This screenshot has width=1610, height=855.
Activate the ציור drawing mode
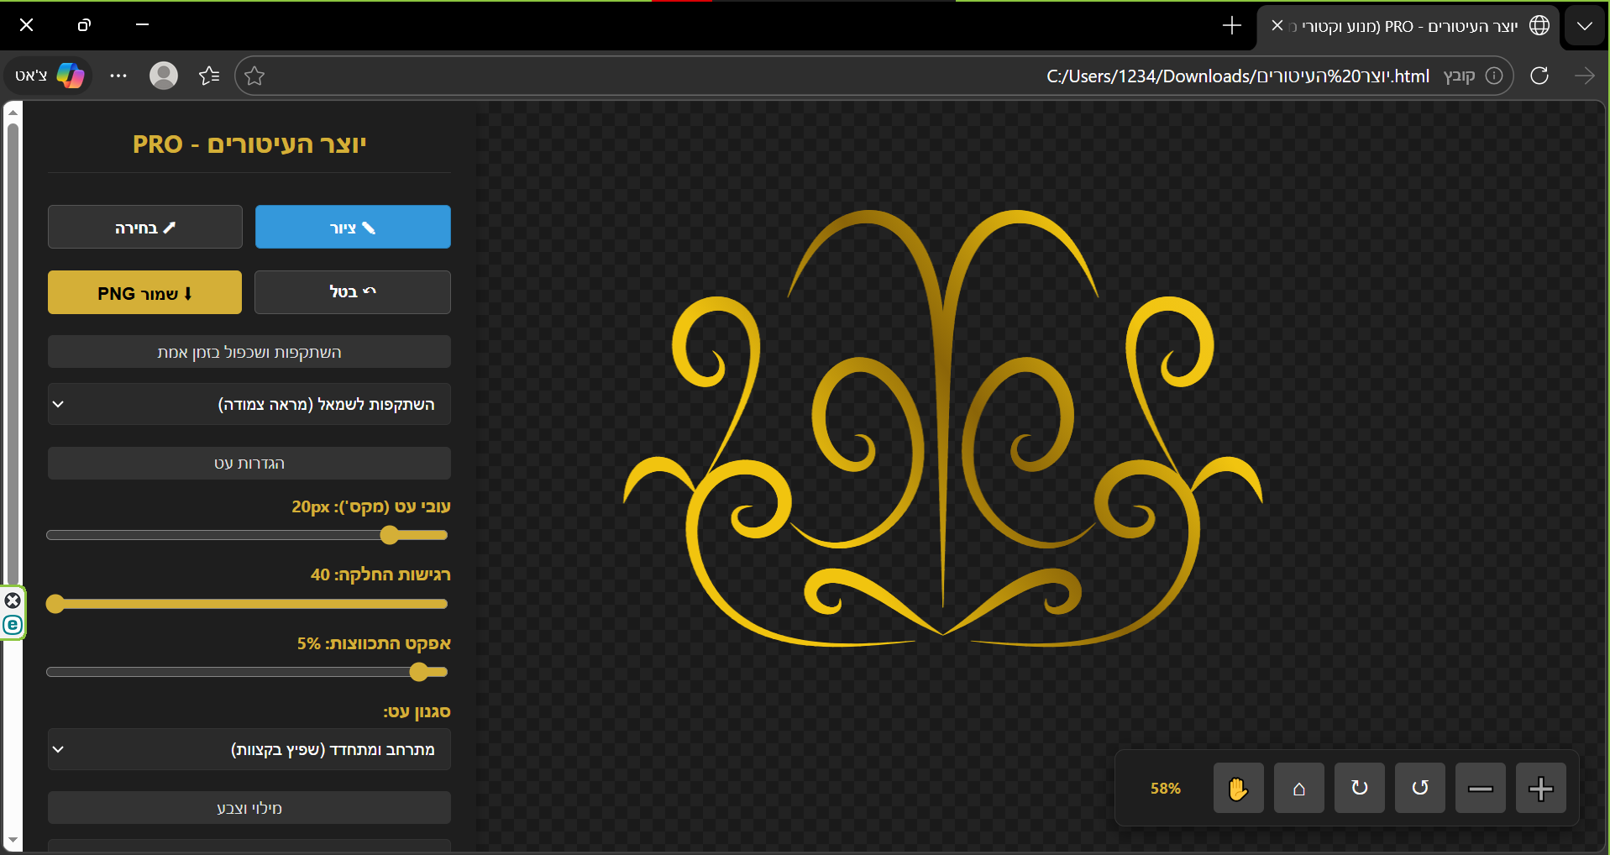(x=353, y=227)
